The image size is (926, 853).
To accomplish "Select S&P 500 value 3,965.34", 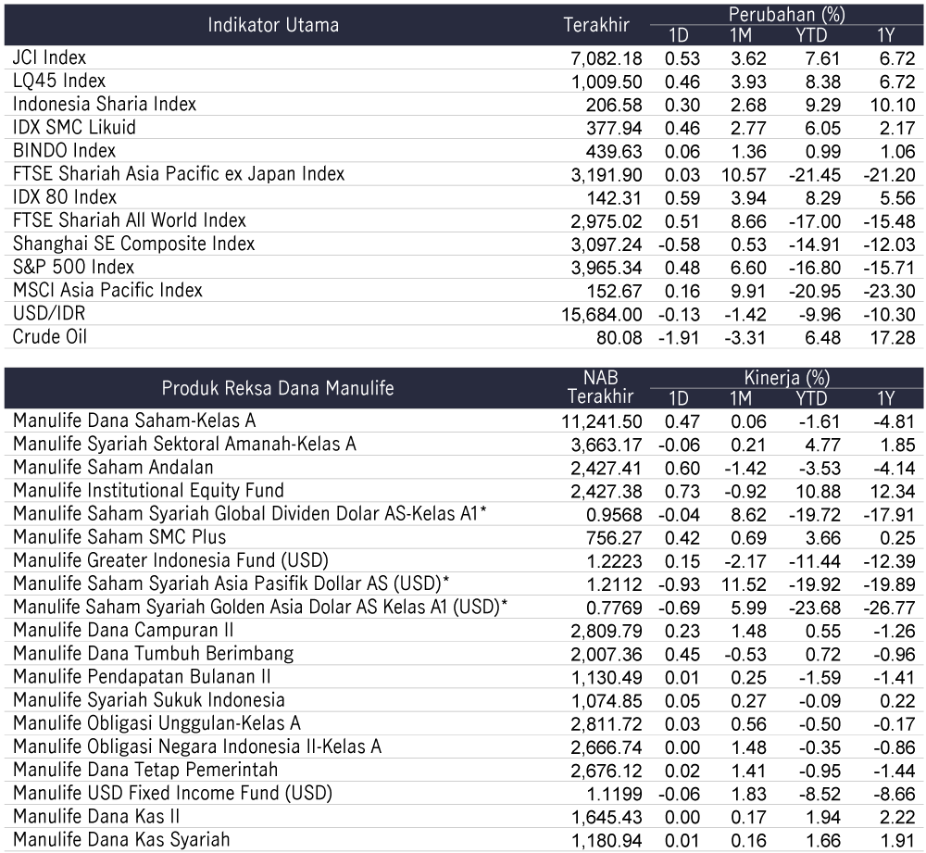I will click(x=607, y=269).
